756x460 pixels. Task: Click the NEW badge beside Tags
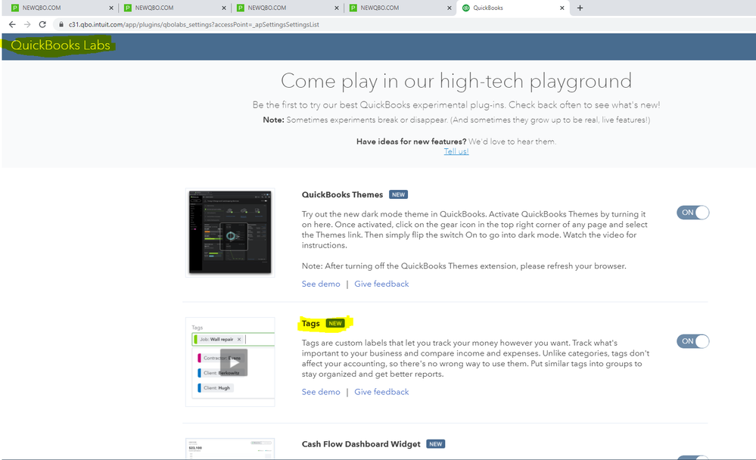(x=335, y=324)
